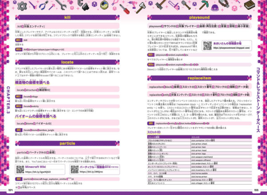Viewport: 267px width, 195px height.
Task: Click the playsound syntax box
Action: tap(199, 26)
